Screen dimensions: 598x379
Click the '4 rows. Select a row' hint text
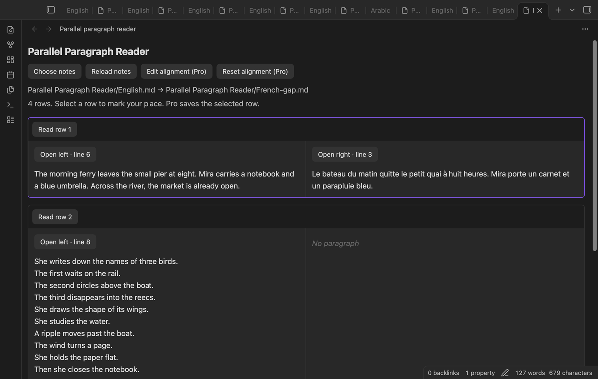click(144, 104)
